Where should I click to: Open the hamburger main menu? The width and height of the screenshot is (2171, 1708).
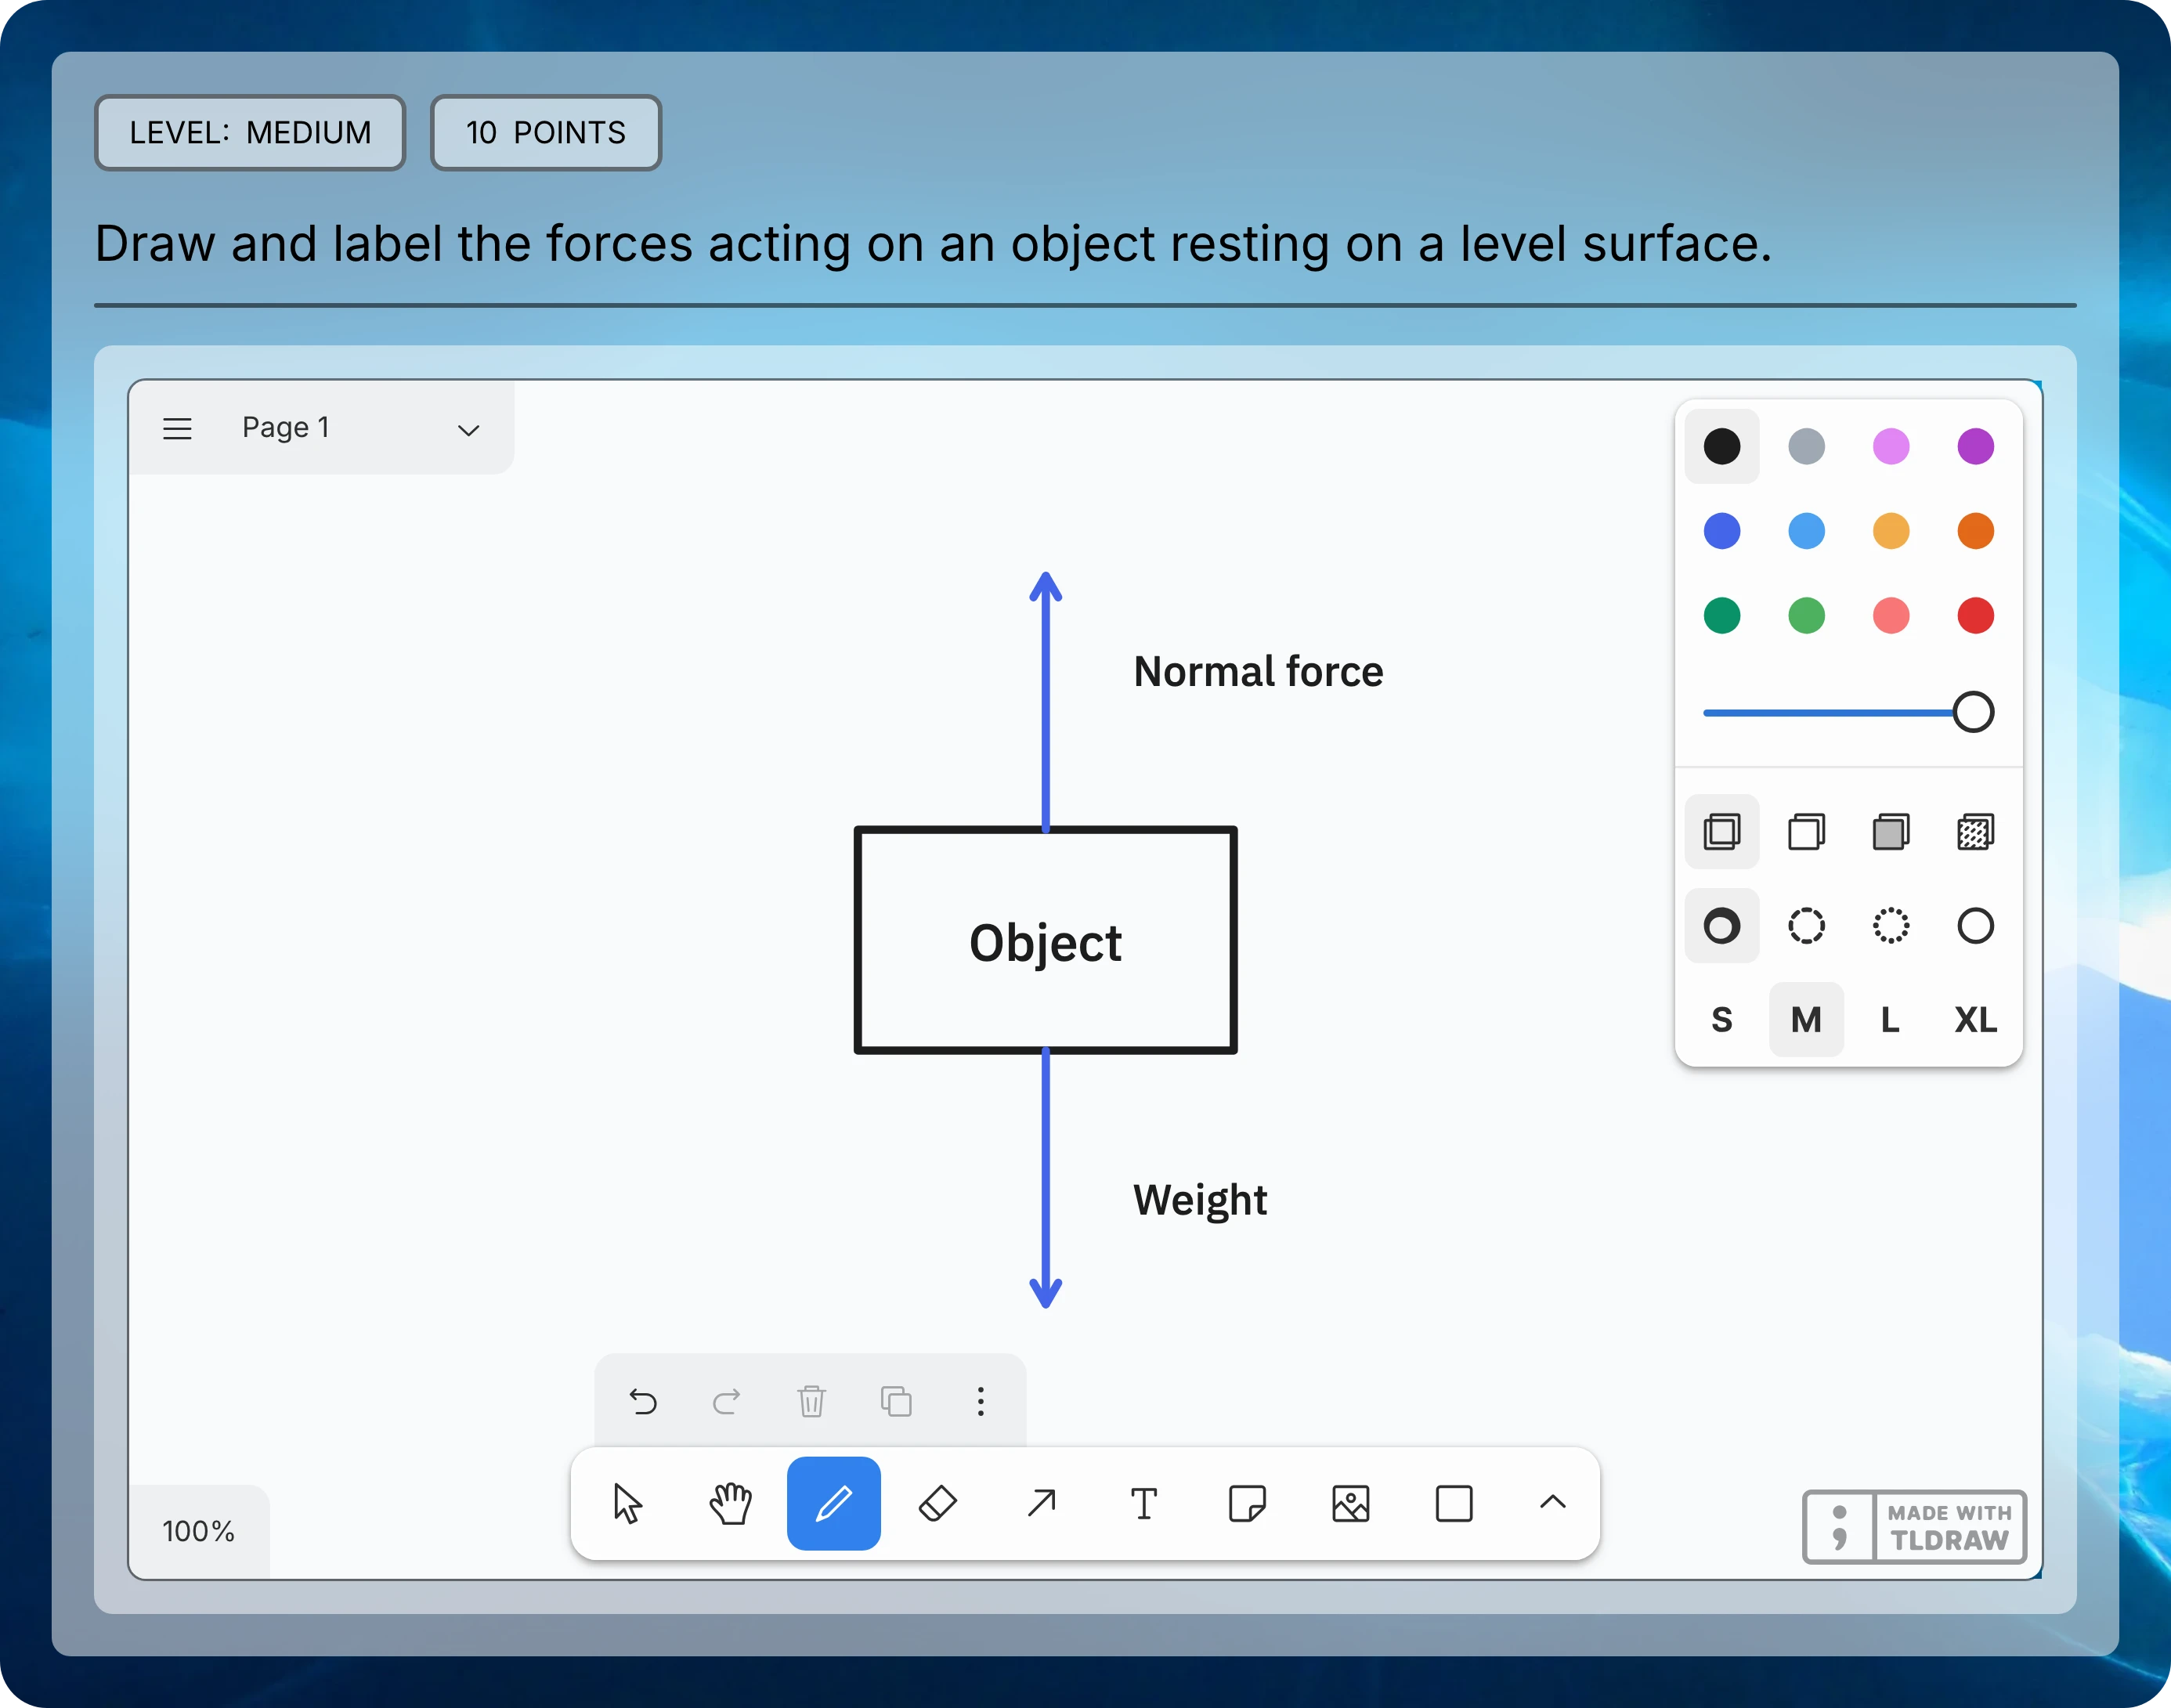coord(177,429)
